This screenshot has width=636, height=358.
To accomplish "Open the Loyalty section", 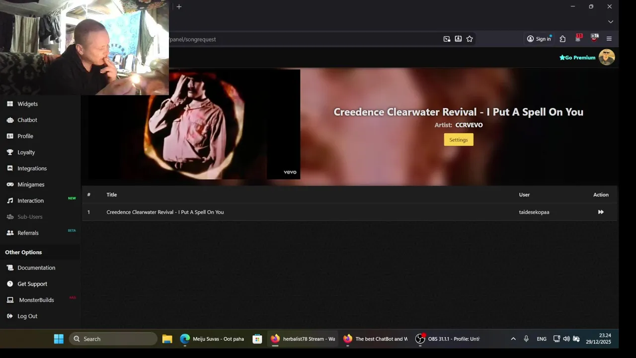I will [x=26, y=152].
